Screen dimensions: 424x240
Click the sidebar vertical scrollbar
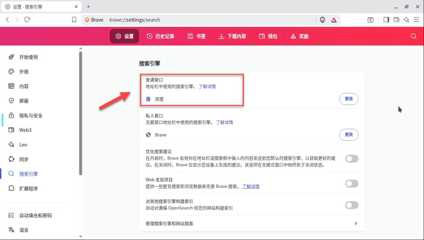point(80,114)
